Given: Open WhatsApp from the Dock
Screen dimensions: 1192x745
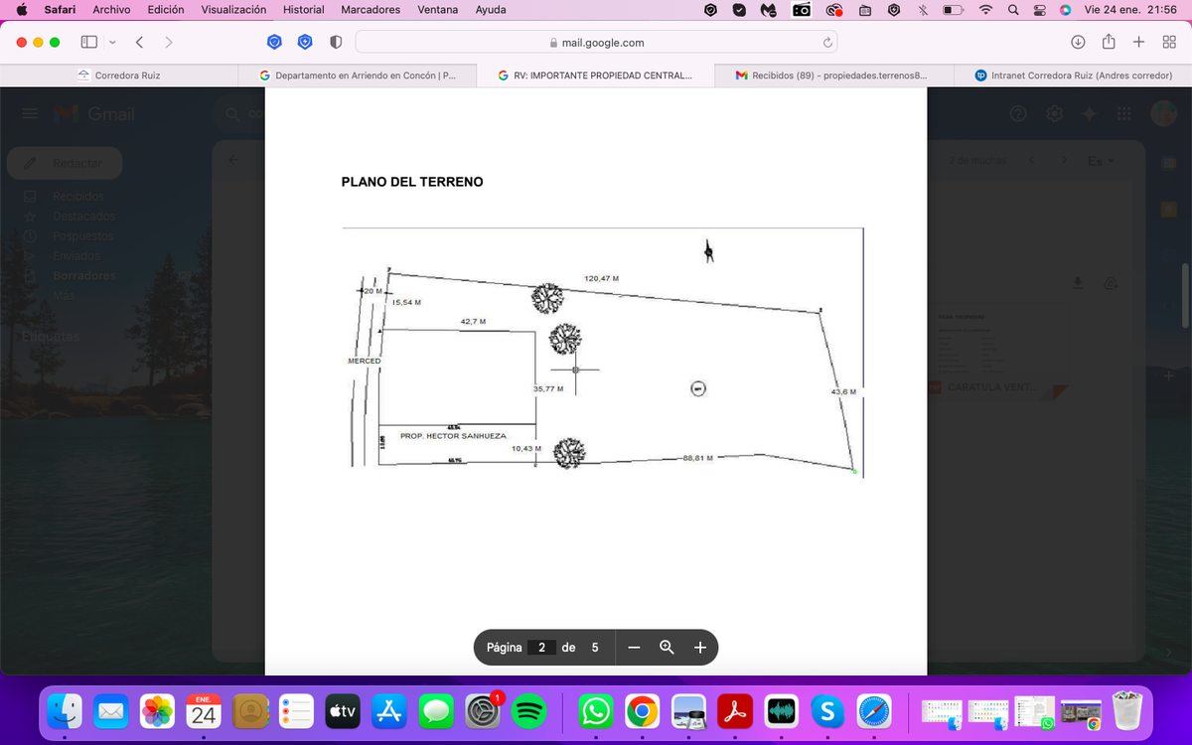Looking at the screenshot, I should 596,711.
